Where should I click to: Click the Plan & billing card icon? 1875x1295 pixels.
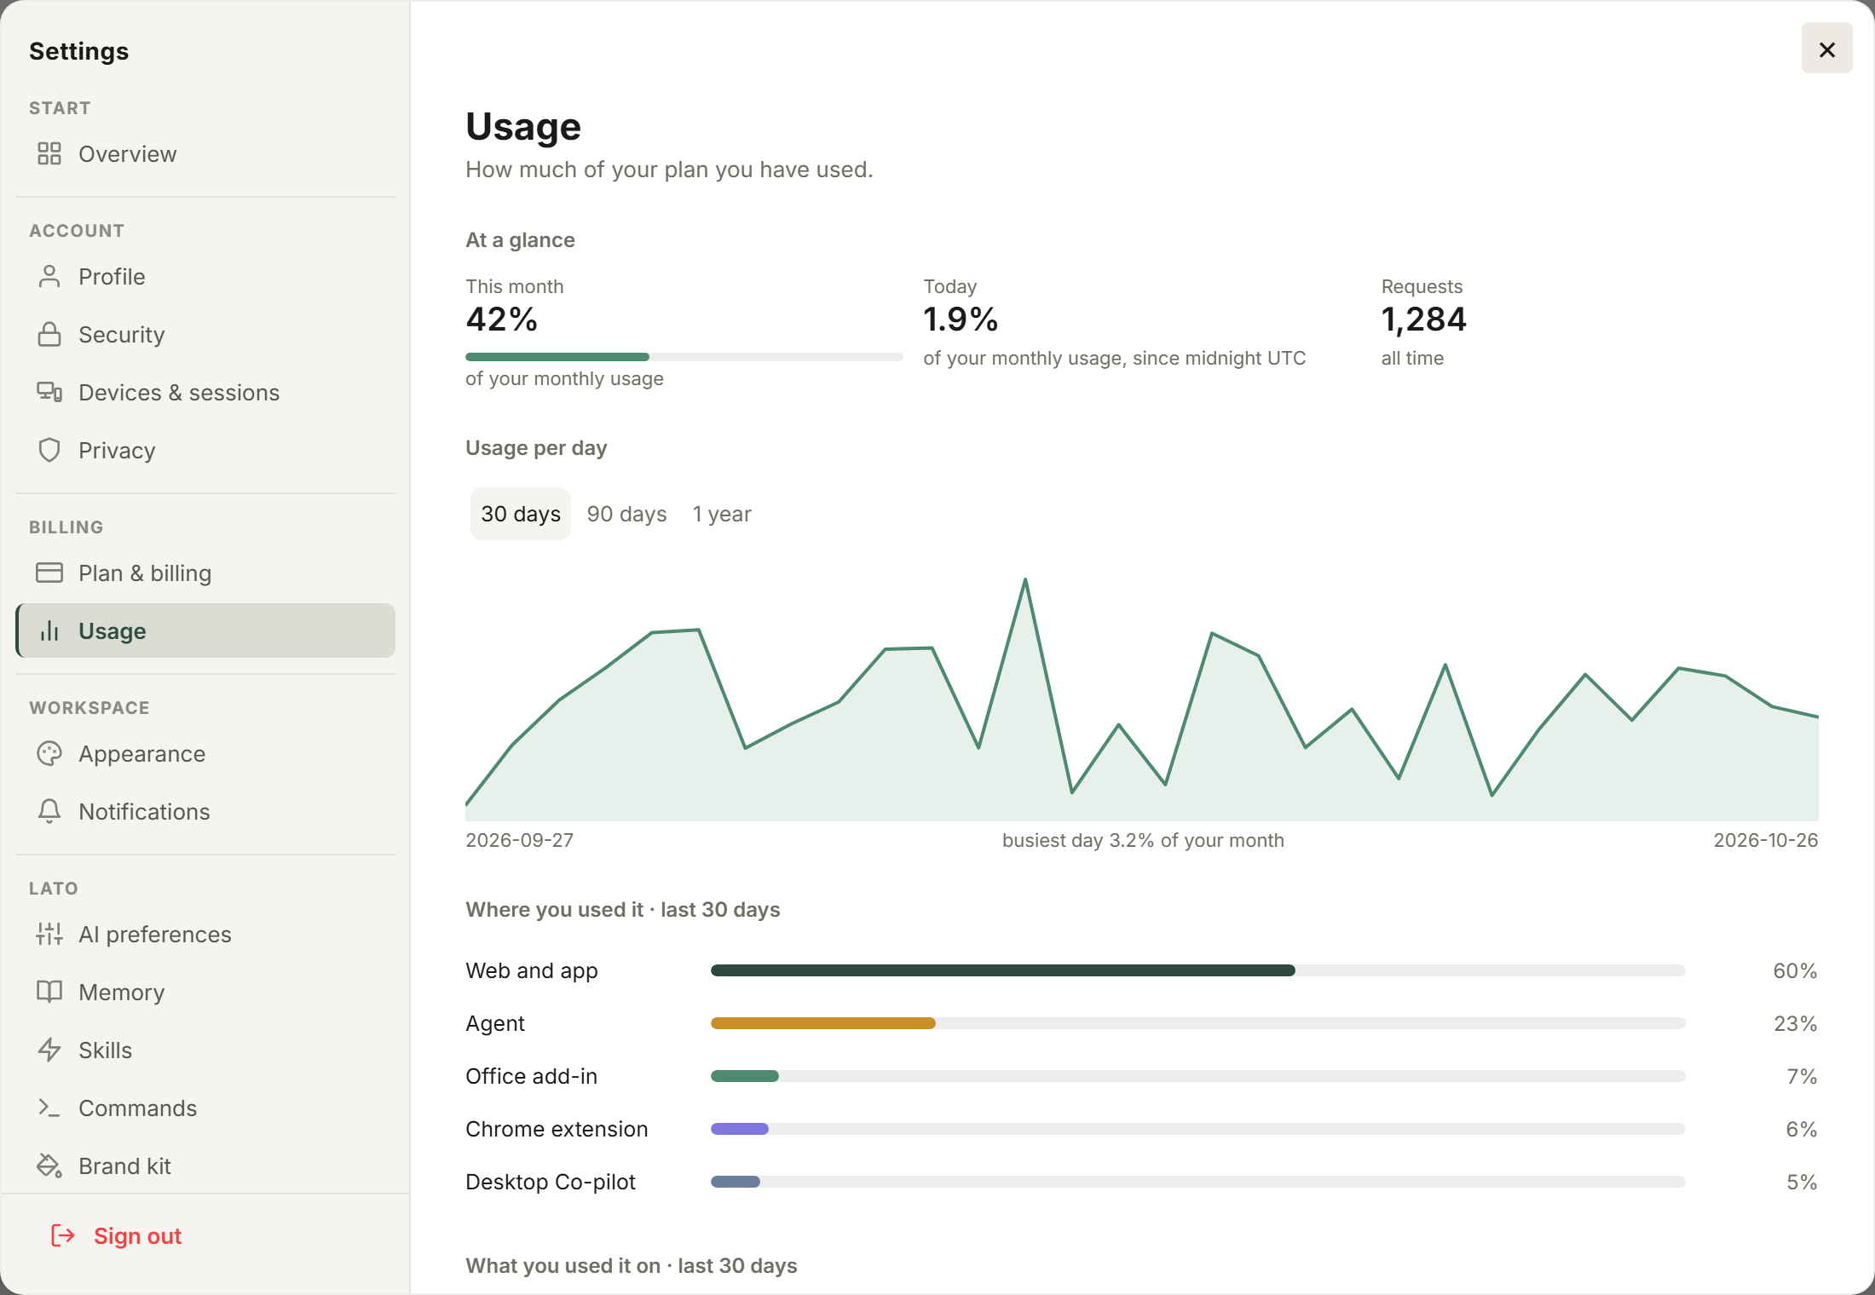[x=49, y=573]
